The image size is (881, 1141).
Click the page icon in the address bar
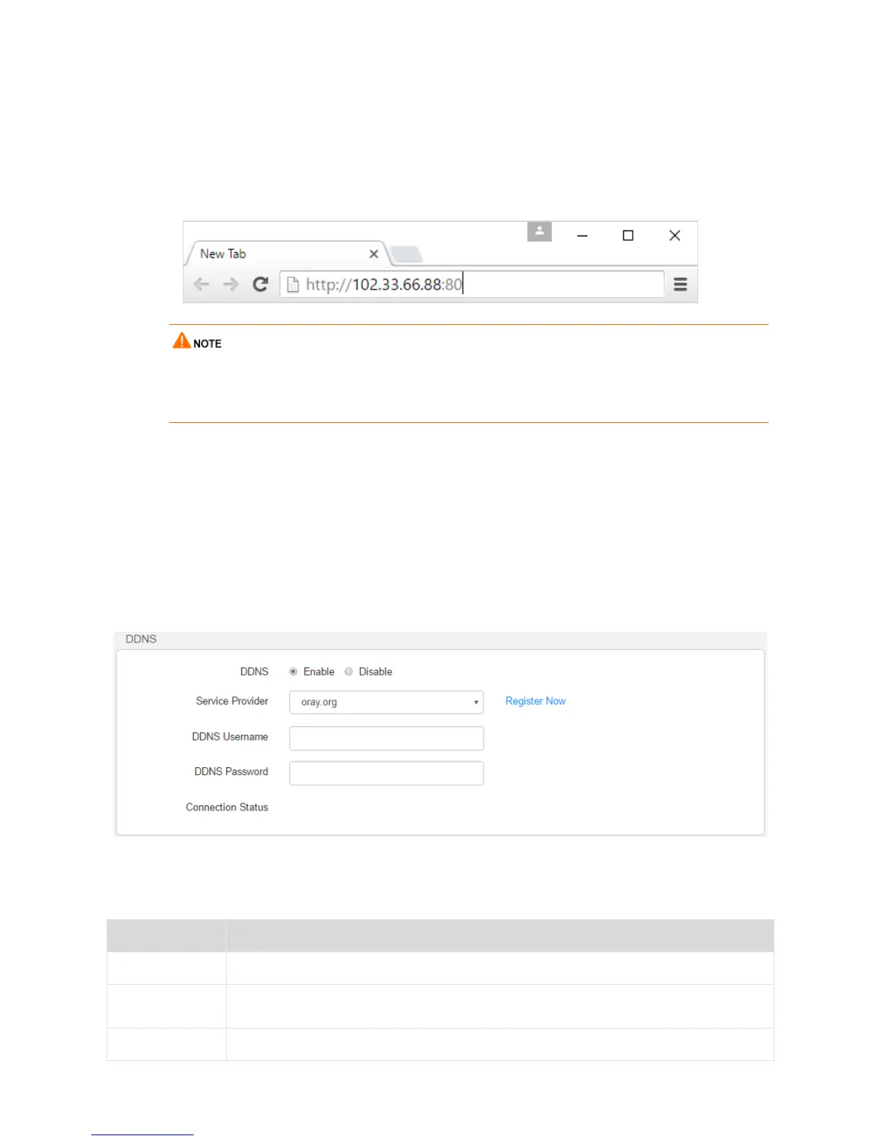click(293, 285)
